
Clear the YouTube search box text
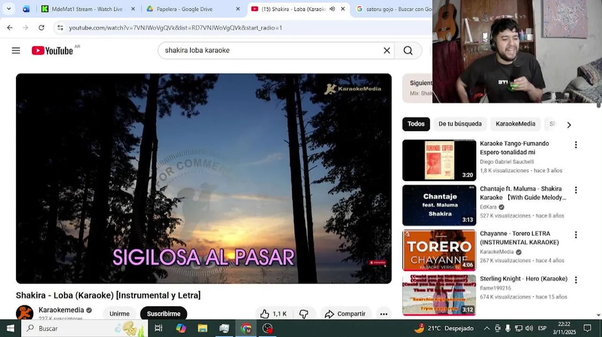point(387,51)
